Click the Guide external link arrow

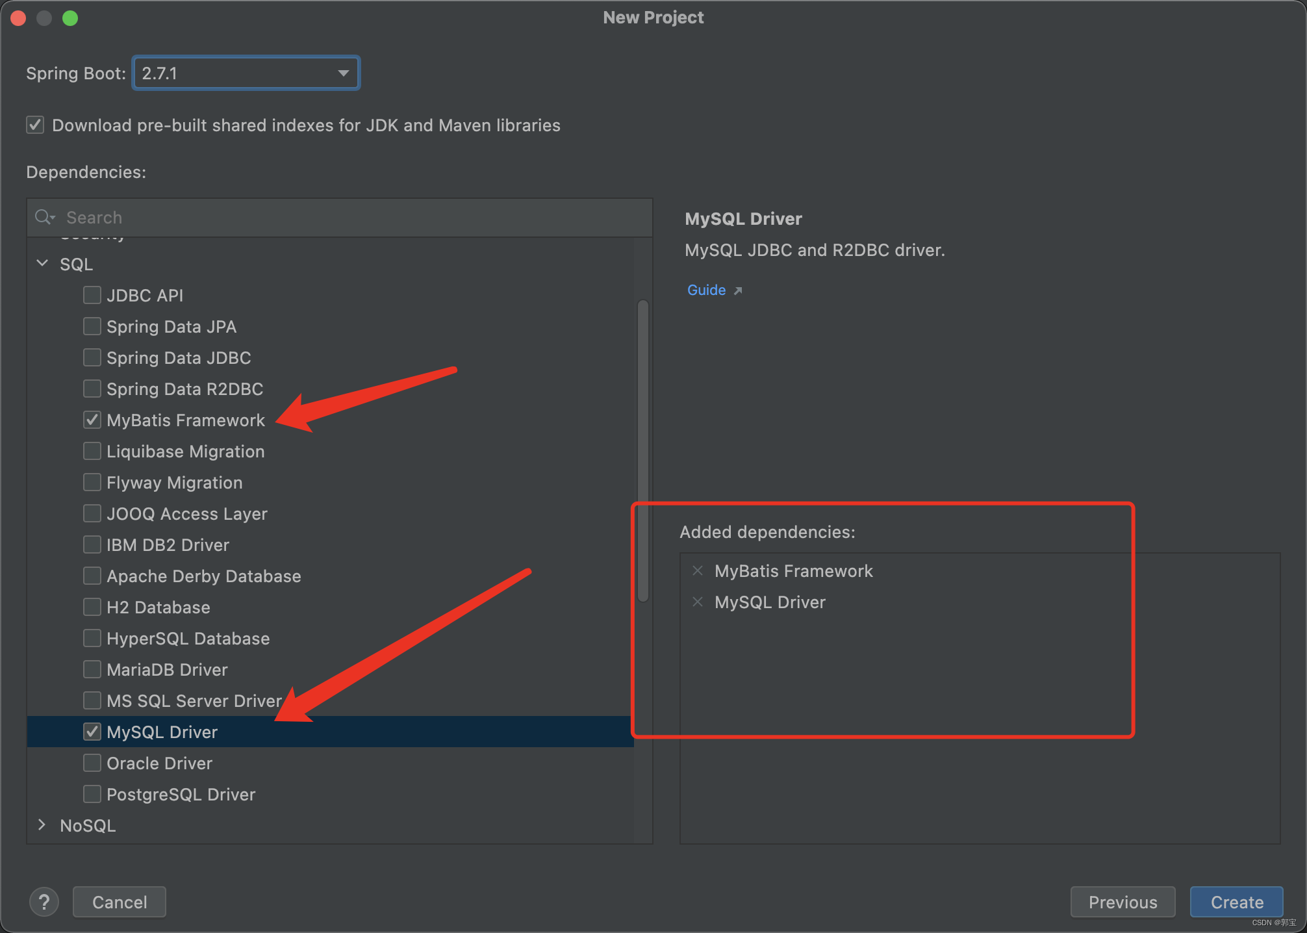click(x=738, y=290)
